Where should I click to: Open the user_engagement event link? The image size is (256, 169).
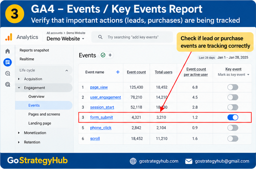(x=105, y=97)
